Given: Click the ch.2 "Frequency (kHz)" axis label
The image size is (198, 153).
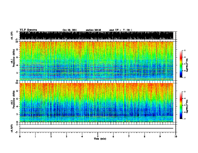Looking at the screenshot, I should click(14, 99).
